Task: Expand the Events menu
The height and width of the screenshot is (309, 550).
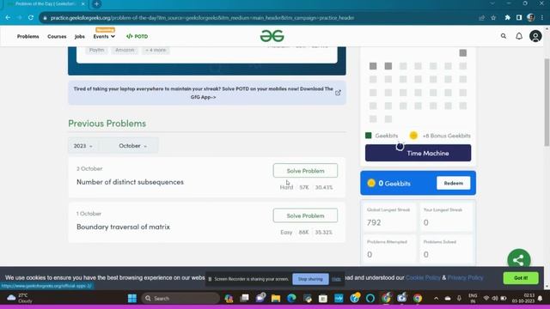Action: coord(104,36)
